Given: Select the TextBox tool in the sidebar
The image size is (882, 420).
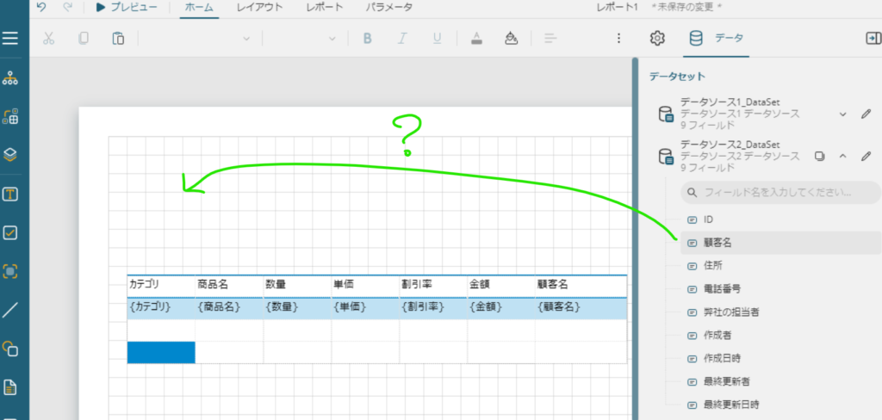Looking at the screenshot, I should pos(10,194).
